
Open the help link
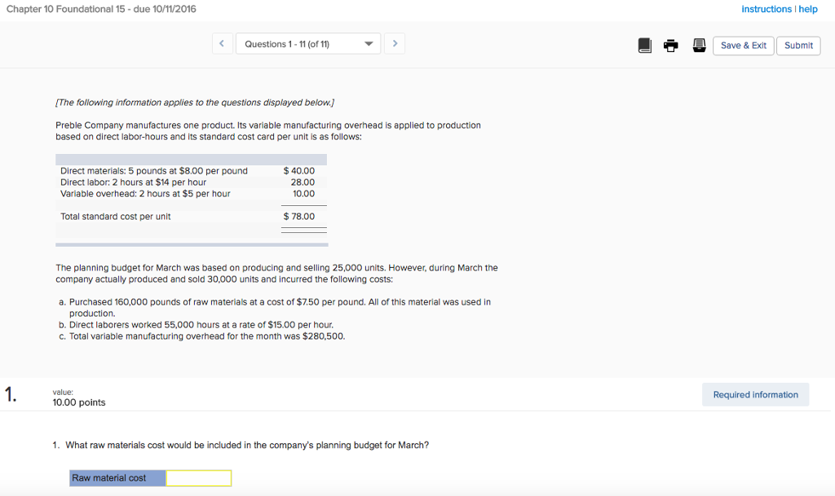tap(808, 9)
